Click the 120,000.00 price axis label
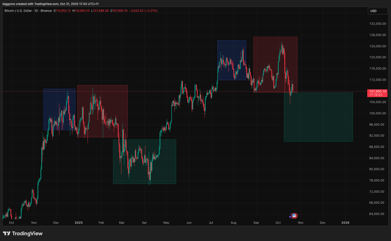 (378, 57)
